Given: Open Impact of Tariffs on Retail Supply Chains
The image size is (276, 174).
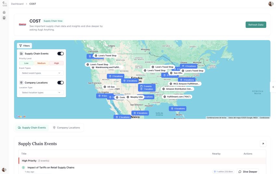Looking at the screenshot, I should [x=51, y=168].
